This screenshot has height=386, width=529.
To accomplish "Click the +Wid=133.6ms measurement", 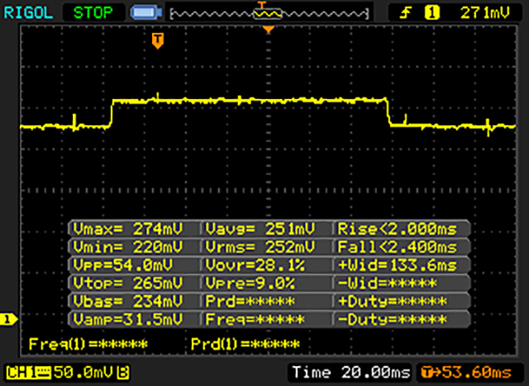I will (397, 266).
